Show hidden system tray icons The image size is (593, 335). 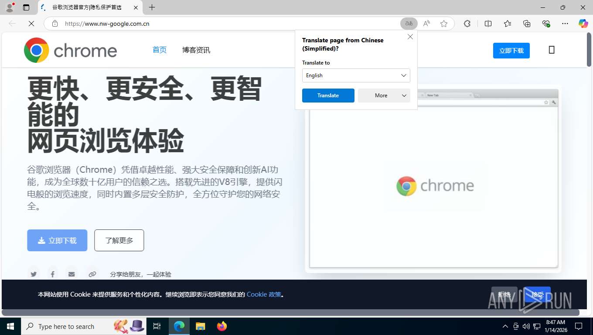click(505, 326)
